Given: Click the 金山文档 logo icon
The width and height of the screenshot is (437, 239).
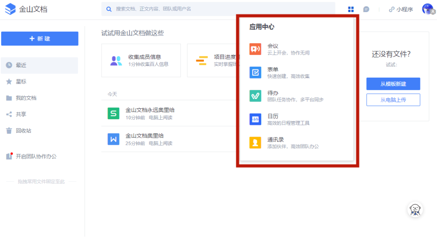Looking at the screenshot, I should (x=10, y=9).
